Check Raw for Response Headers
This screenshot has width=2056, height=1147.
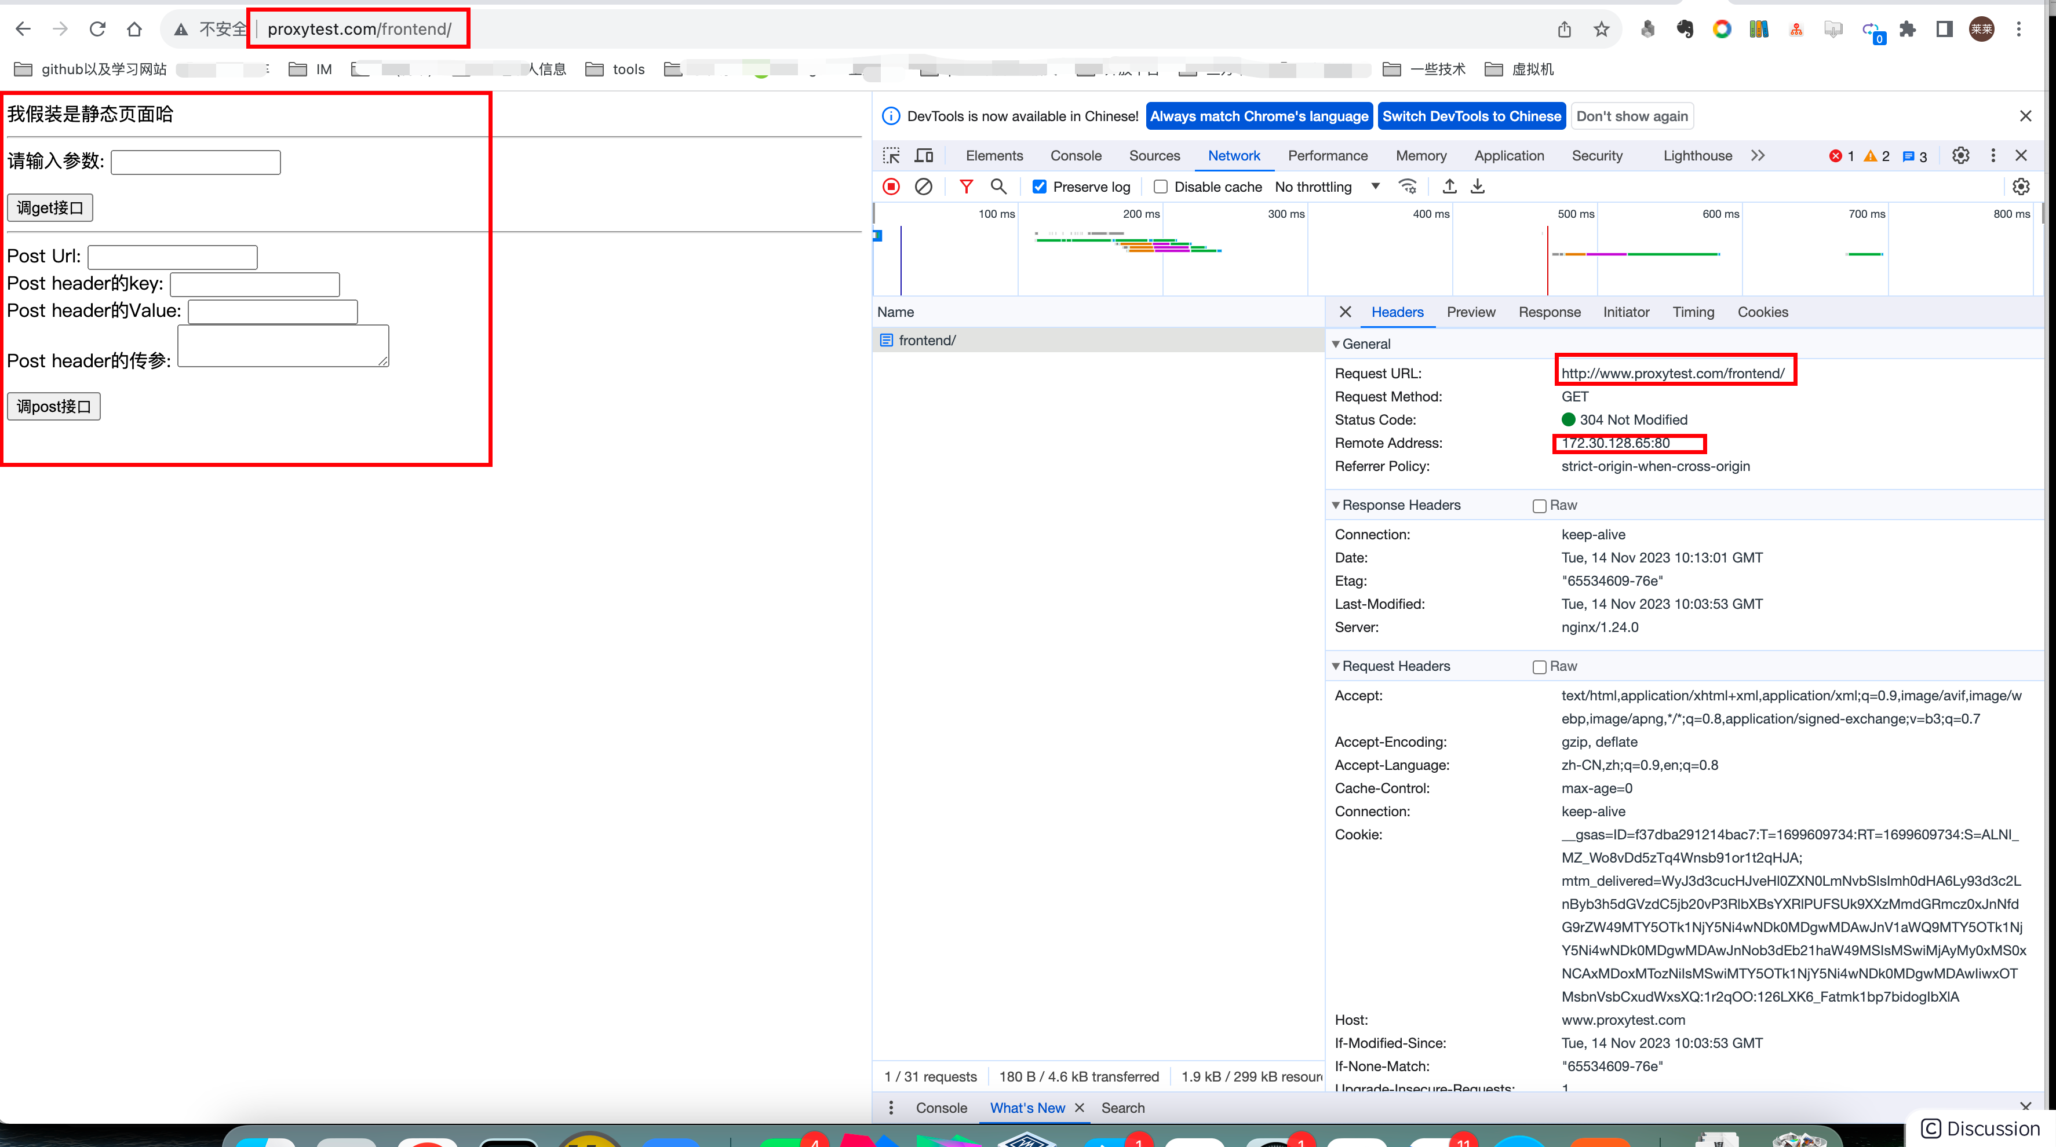click(x=1540, y=506)
